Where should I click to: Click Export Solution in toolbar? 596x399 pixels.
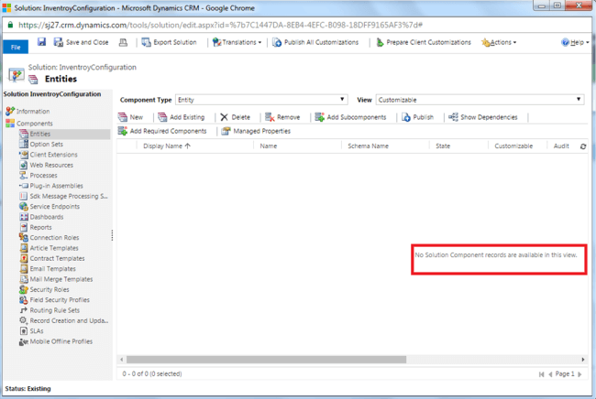click(x=169, y=42)
